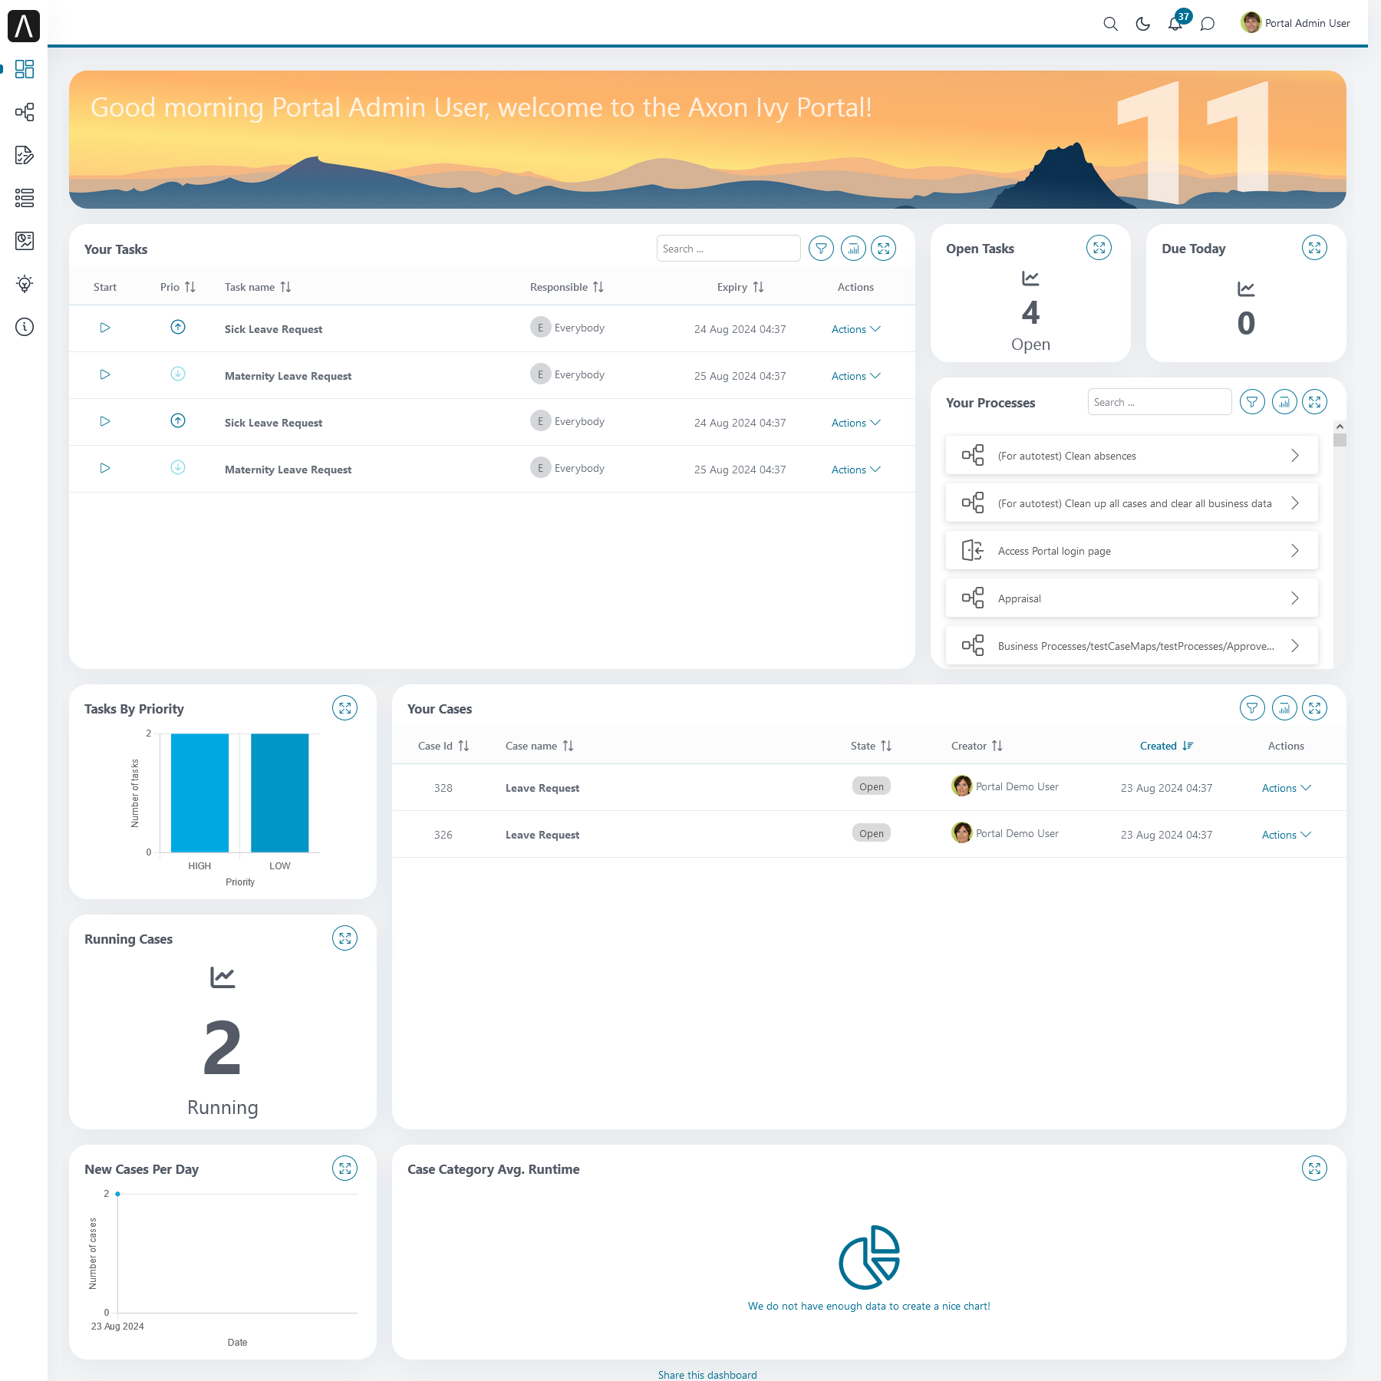Click into Your Processes search field
Viewport: 1381px width, 1381px height.
1159,402
